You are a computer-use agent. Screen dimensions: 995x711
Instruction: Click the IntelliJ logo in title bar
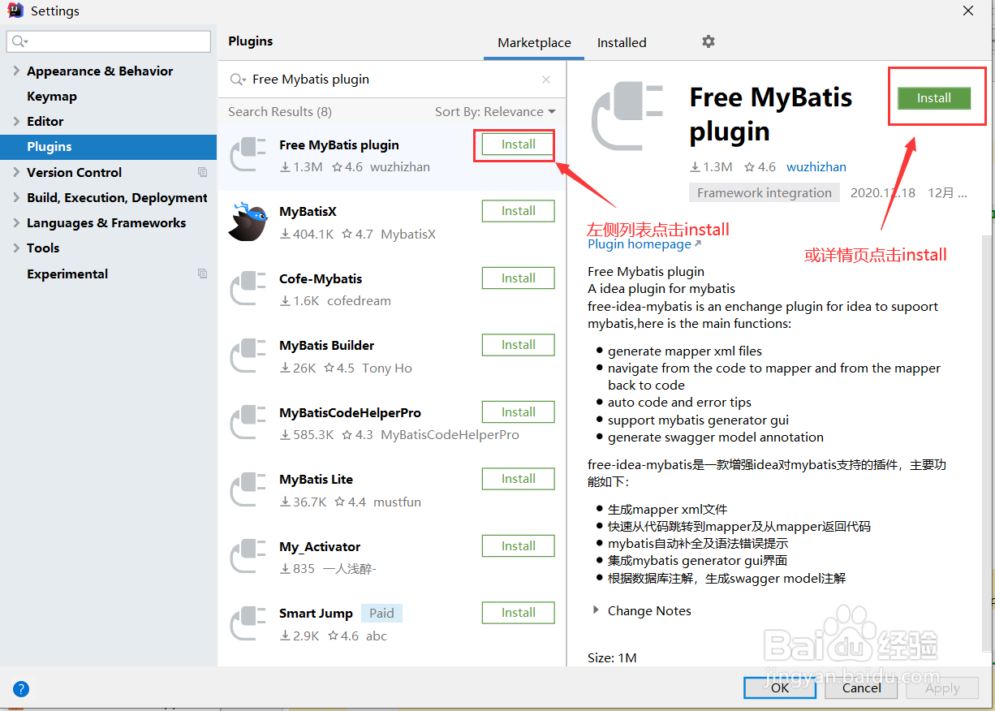15,11
